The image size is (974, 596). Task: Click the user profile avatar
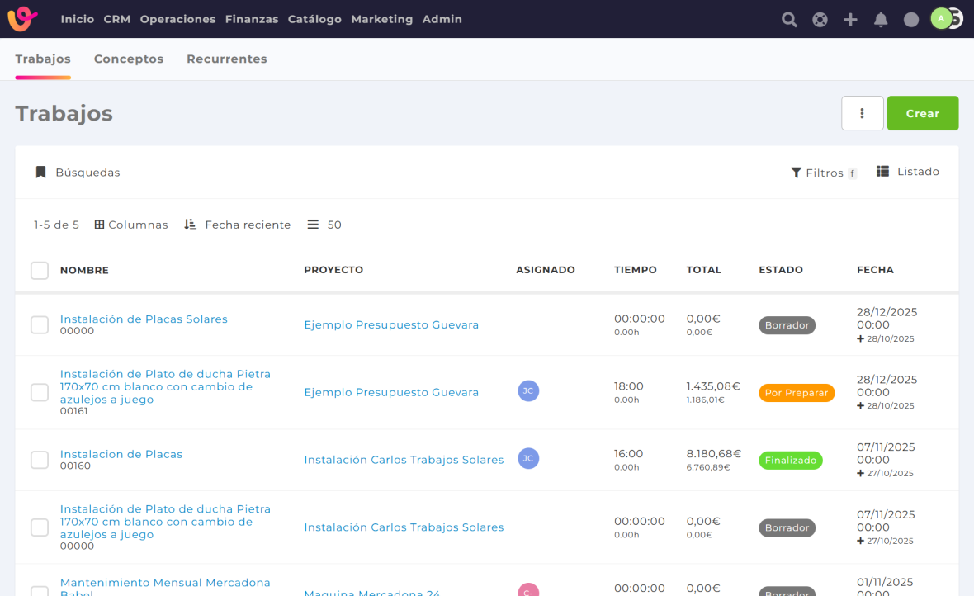943,19
